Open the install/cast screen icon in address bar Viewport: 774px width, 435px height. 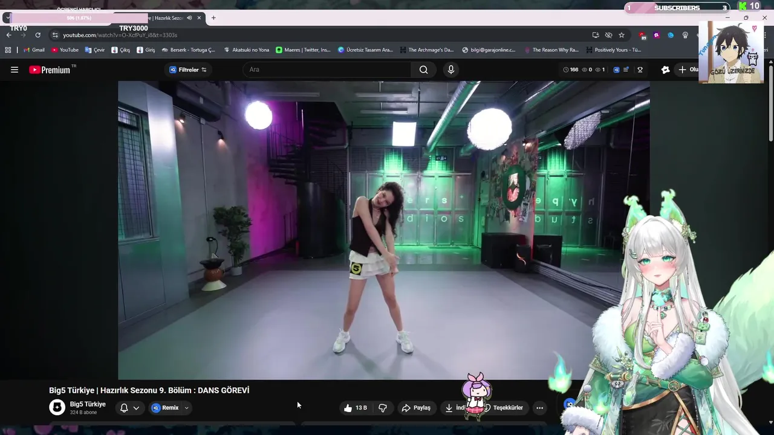point(596,35)
